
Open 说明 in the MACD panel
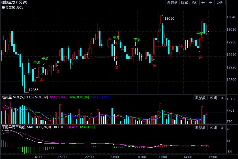pyautogui.click(x=213, y=128)
